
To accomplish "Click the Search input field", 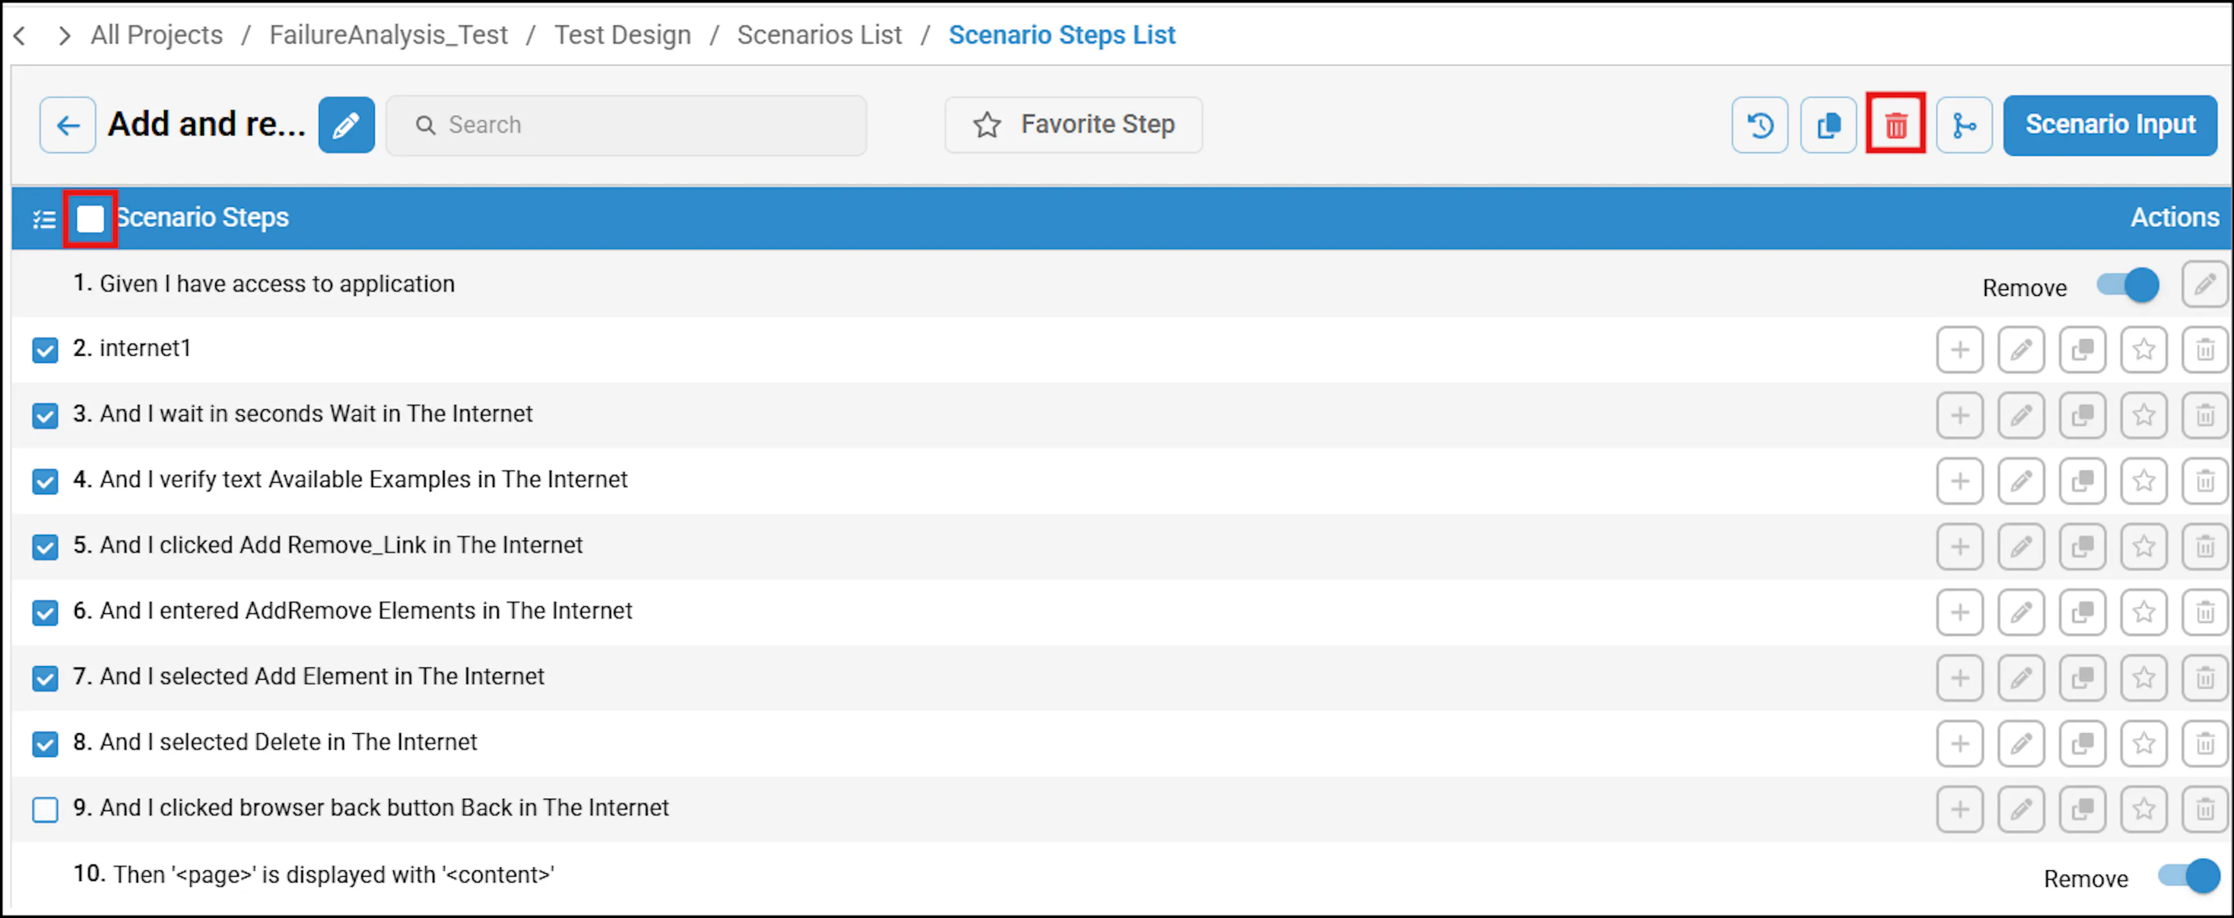I will tap(625, 125).
